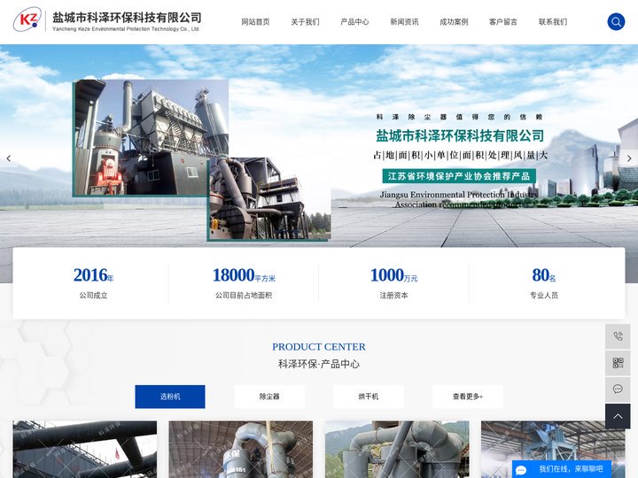Open the second product image in warehouse
Image resolution: width=638 pixels, height=478 pixels.
click(x=241, y=449)
